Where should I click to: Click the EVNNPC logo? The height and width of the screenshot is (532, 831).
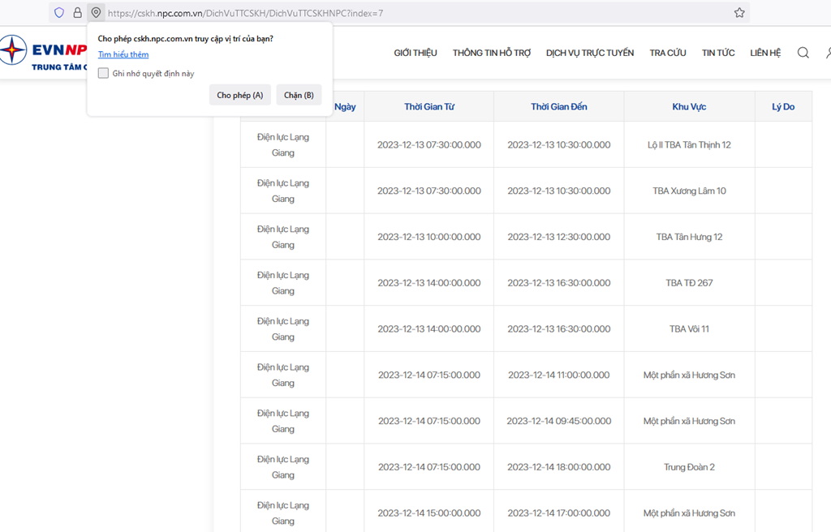click(x=44, y=53)
